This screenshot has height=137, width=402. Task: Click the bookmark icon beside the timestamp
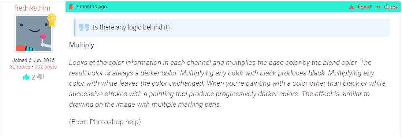(x=71, y=7)
